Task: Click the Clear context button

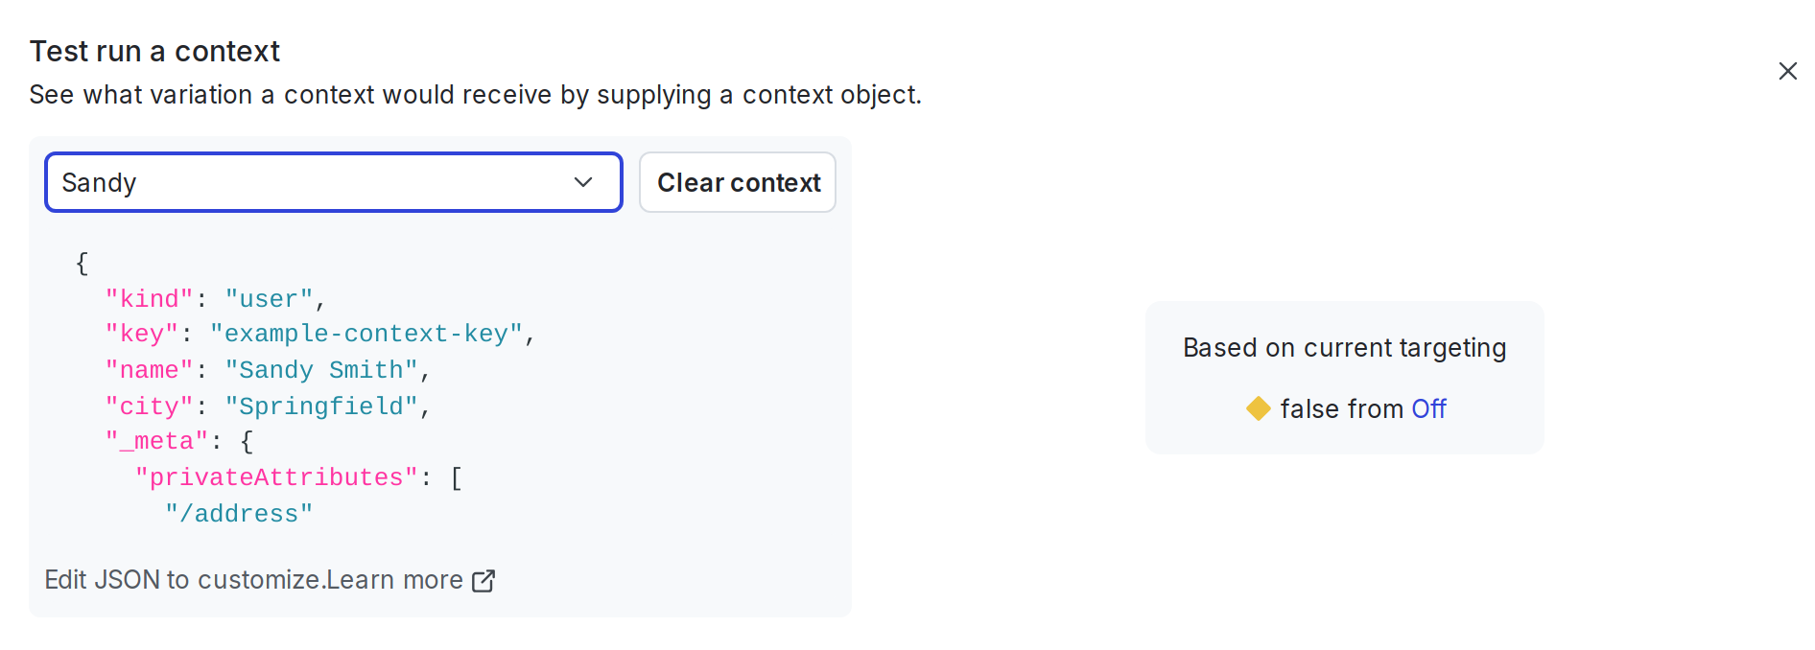Action: tap(737, 182)
